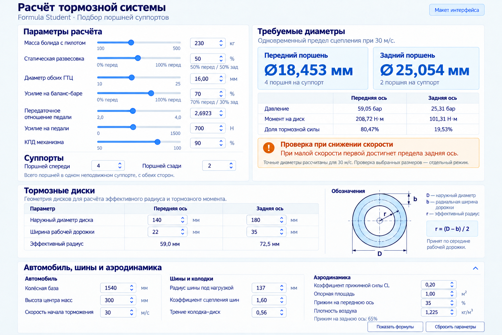Click the КПД механизма slider handle
Screen dimensions: 502x335
tap(158, 142)
